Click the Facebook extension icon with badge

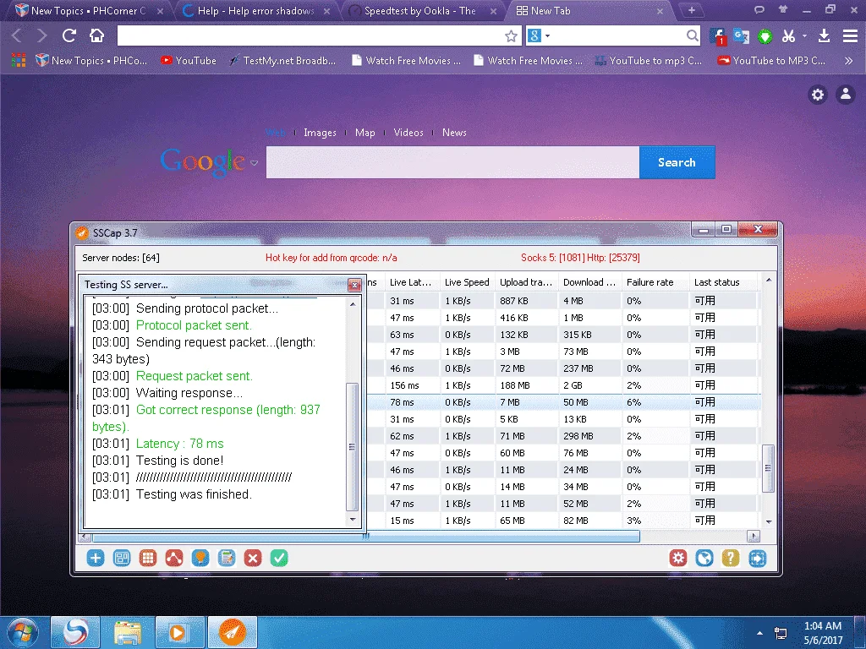point(717,36)
